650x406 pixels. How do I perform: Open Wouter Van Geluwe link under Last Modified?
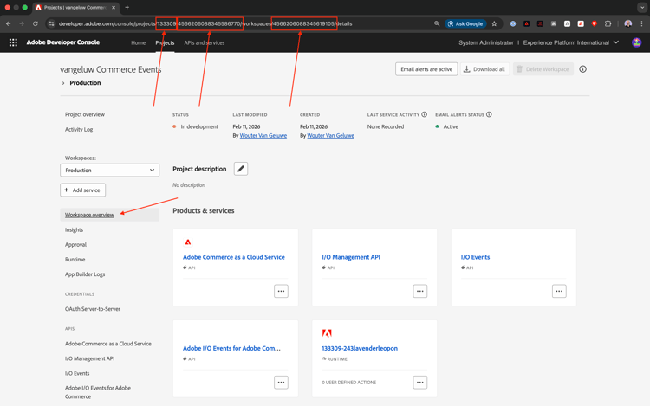263,136
